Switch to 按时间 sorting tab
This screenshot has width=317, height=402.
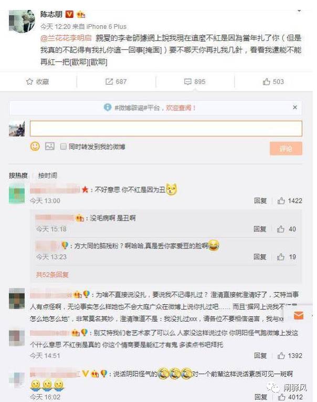47,176
